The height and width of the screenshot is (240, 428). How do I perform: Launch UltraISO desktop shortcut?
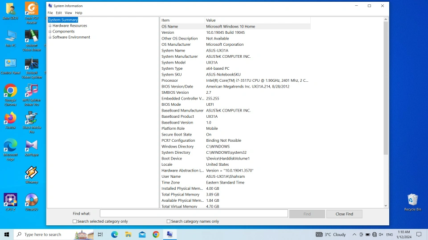point(32,202)
